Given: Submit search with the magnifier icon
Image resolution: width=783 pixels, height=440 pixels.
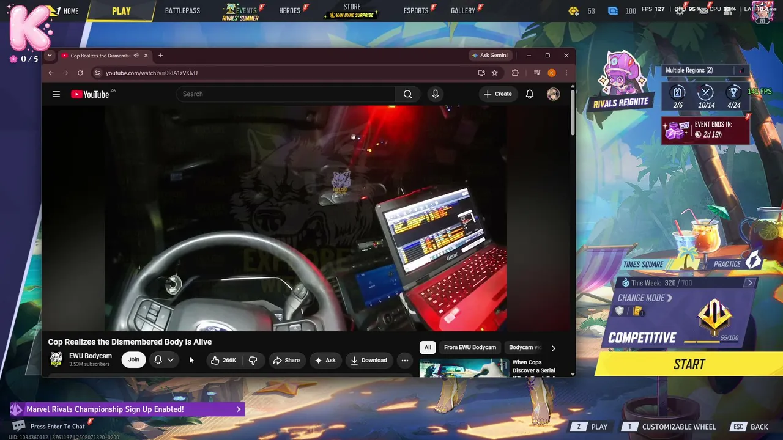Looking at the screenshot, I should tap(408, 94).
